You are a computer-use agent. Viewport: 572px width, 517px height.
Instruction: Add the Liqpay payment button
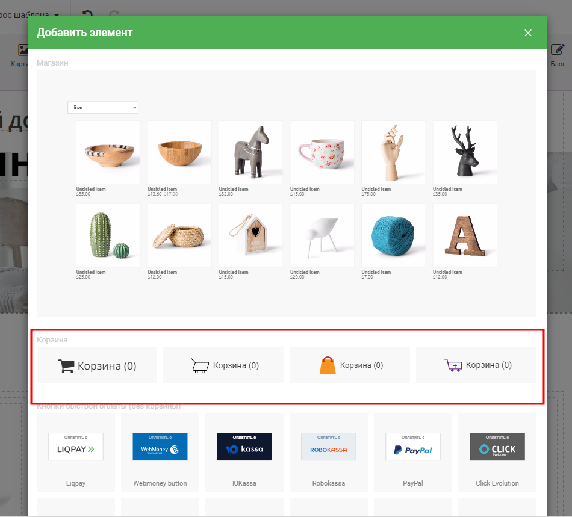[76, 453]
